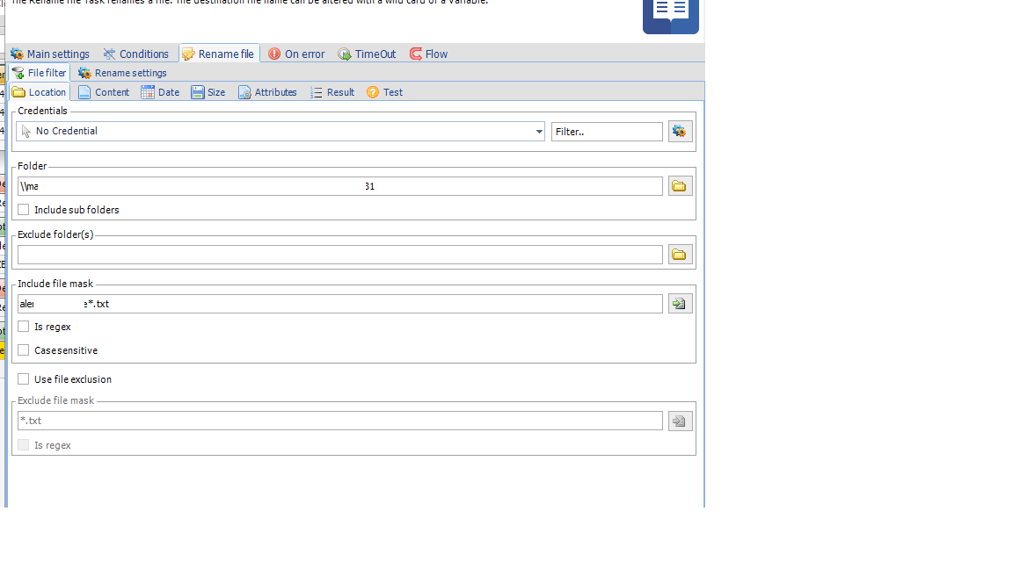Expand the No Credential dropdown

[x=539, y=132]
